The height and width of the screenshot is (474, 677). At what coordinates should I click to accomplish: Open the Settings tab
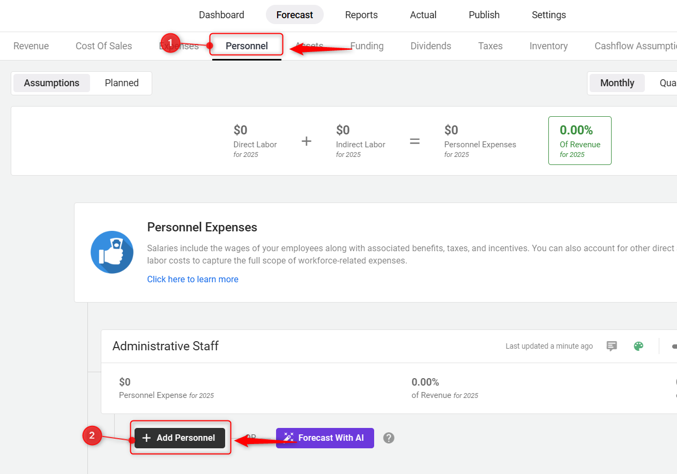coord(549,15)
